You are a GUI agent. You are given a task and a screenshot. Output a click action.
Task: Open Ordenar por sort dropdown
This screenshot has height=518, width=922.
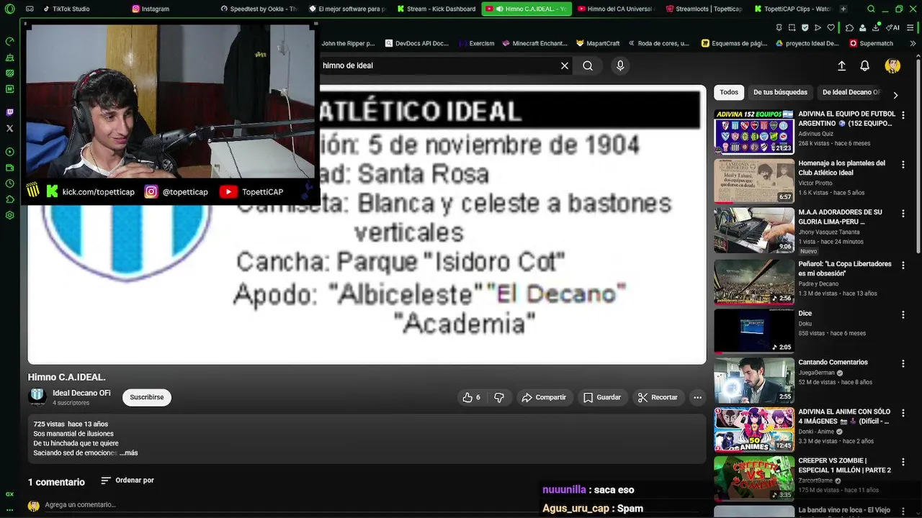127,481
